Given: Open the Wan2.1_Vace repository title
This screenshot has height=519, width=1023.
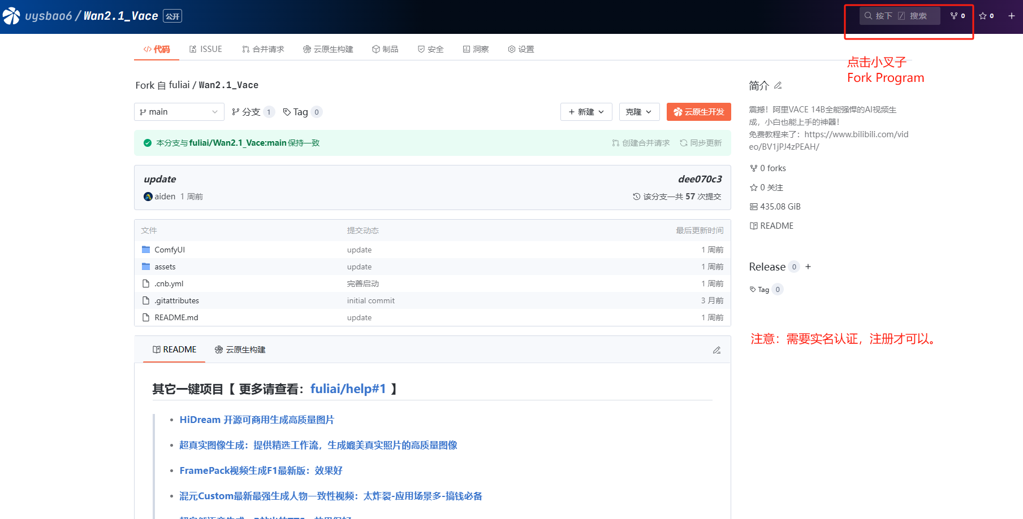Looking at the screenshot, I should pyautogui.click(x=120, y=16).
